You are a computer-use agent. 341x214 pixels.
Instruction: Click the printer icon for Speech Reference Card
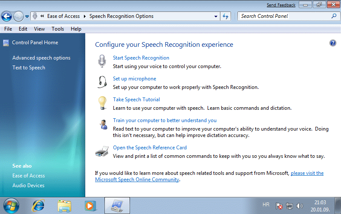pos(102,151)
